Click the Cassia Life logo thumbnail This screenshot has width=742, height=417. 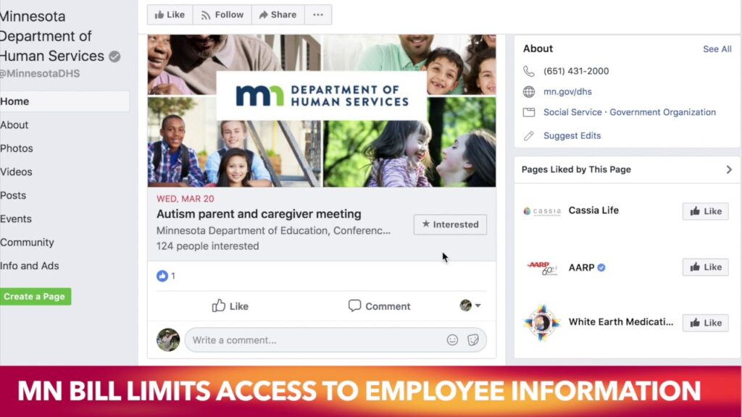(542, 211)
